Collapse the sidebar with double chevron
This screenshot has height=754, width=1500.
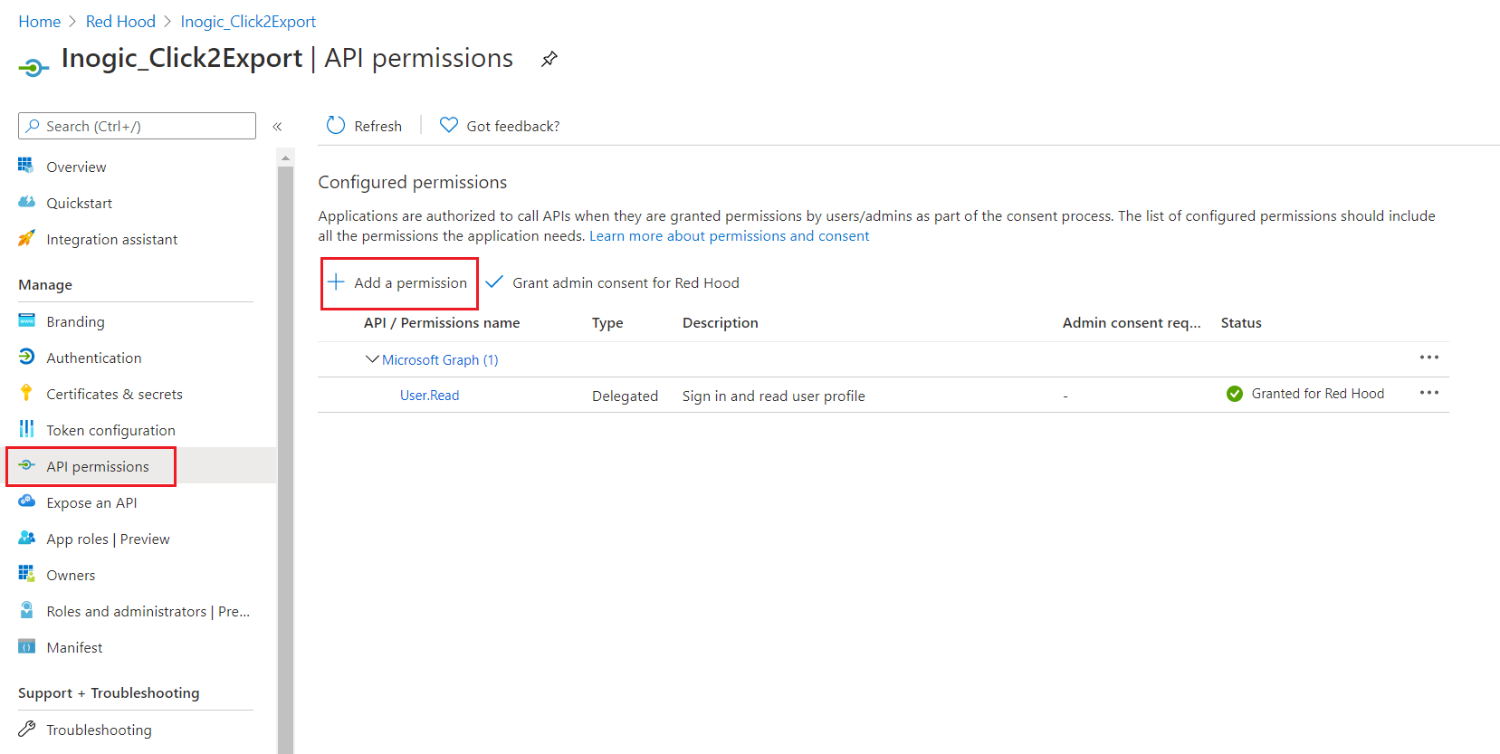pyautogui.click(x=277, y=127)
